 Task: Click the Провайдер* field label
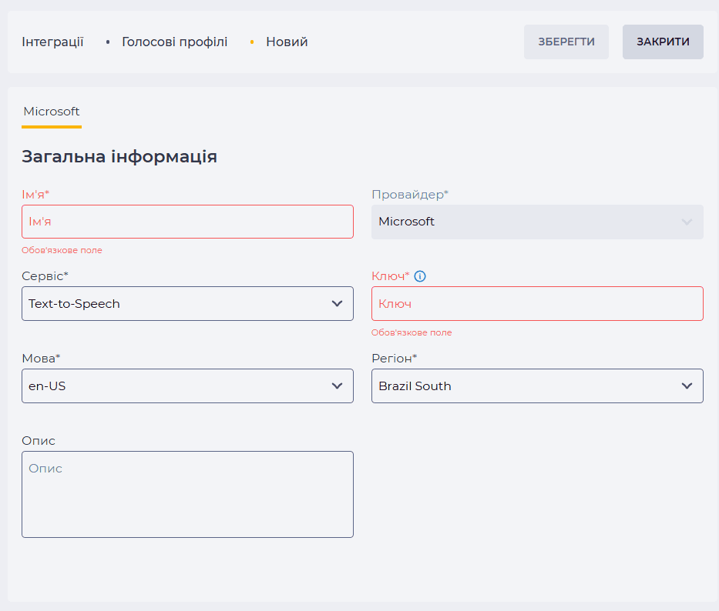410,195
